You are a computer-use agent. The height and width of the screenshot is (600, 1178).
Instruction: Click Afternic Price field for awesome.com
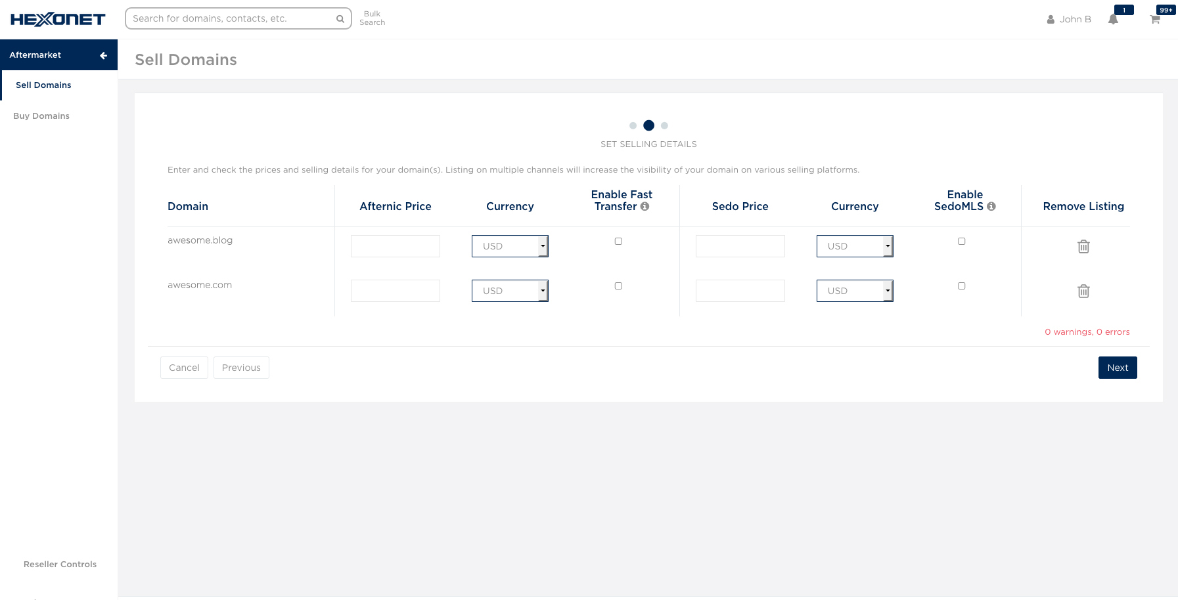pyautogui.click(x=396, y=291)
